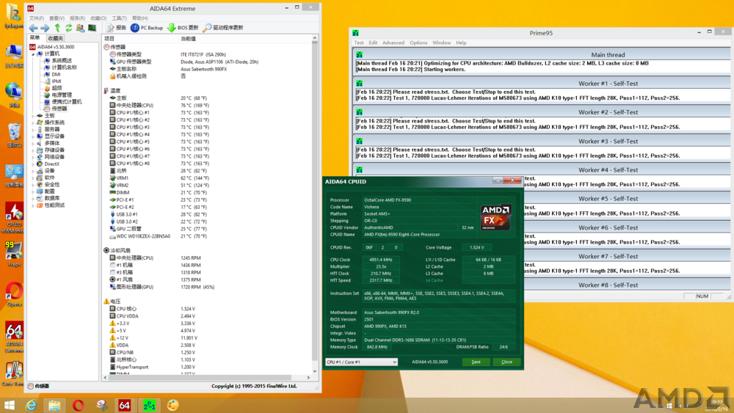Open the 报告 report wizard

coord(116,28)
